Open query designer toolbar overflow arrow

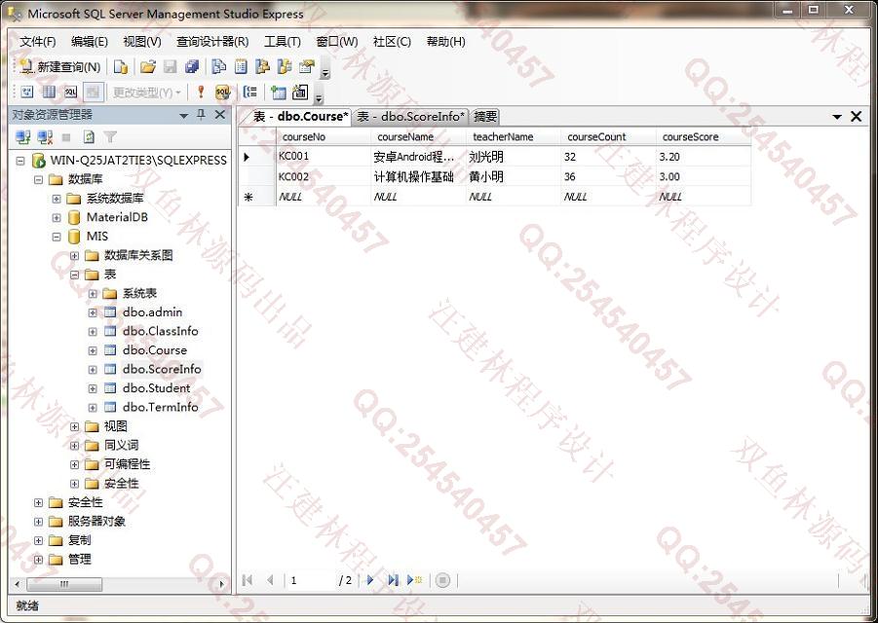(x=319, y=97)
